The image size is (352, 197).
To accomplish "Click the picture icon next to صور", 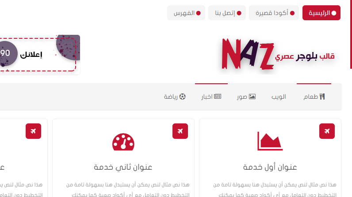I will coord(252,97).
